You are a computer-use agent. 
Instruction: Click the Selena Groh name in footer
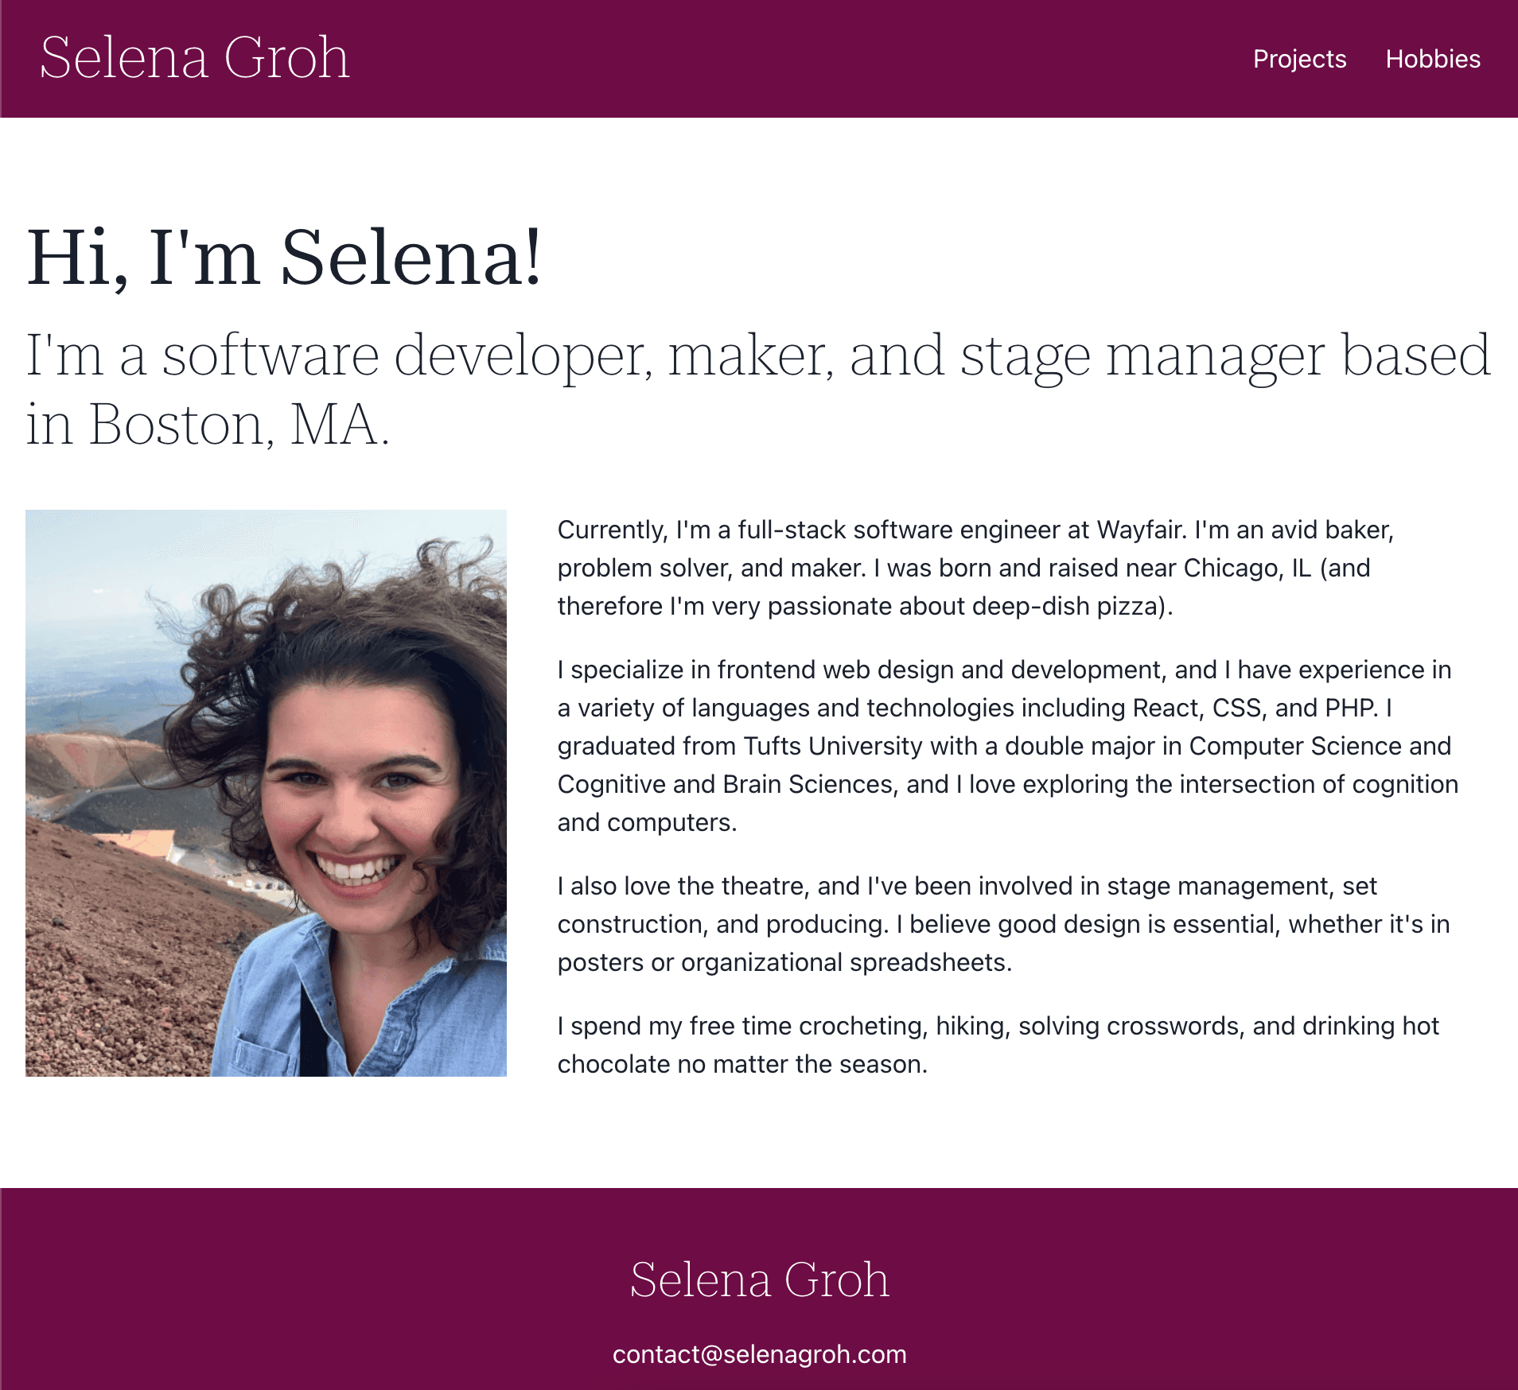click(x=759, y=1279)
